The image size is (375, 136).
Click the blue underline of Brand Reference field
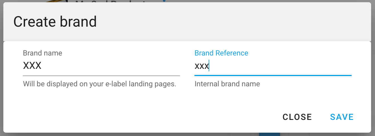[273, 75]
